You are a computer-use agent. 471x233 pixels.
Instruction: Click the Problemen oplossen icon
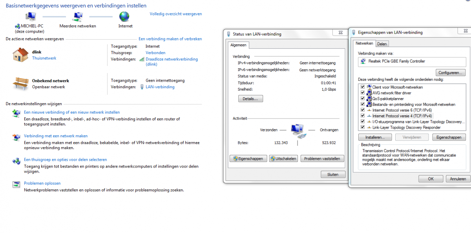coord(16,184)
